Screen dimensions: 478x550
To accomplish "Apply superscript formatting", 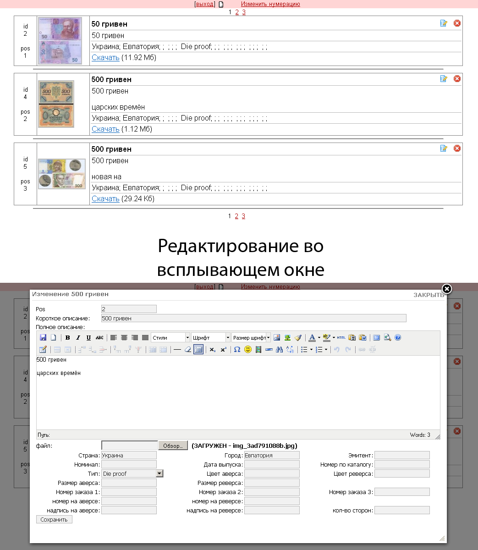I will (x=223, y=350).
